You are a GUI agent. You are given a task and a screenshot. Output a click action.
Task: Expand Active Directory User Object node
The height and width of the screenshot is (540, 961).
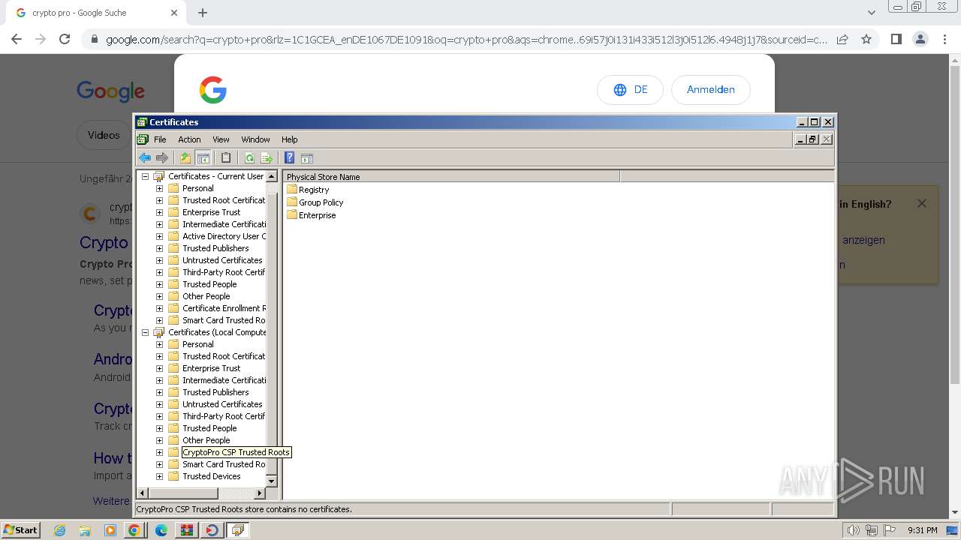pyautogui.click(x=159, y=236)
